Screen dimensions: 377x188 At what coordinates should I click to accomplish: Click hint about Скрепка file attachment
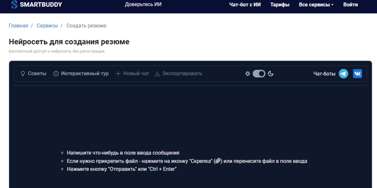[187, 161]
